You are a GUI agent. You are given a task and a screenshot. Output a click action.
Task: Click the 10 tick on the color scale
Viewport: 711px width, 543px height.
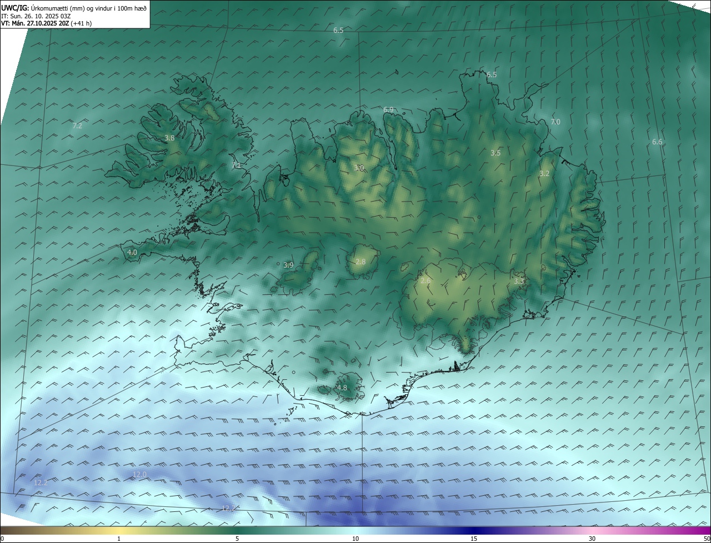click(355, 538)
